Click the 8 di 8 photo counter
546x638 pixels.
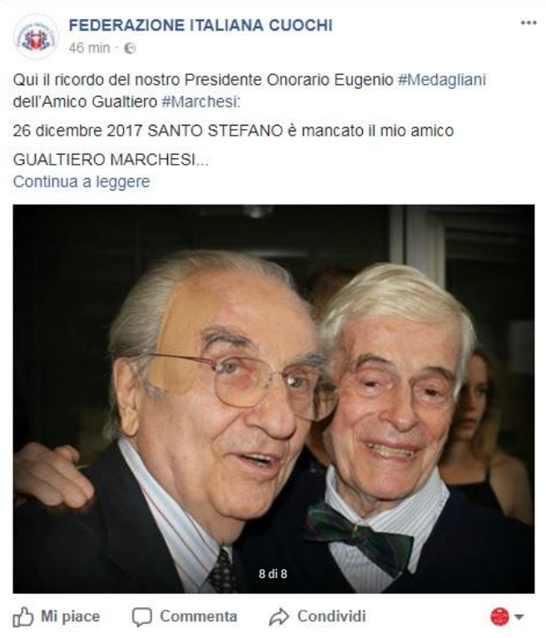pos(273,574)
